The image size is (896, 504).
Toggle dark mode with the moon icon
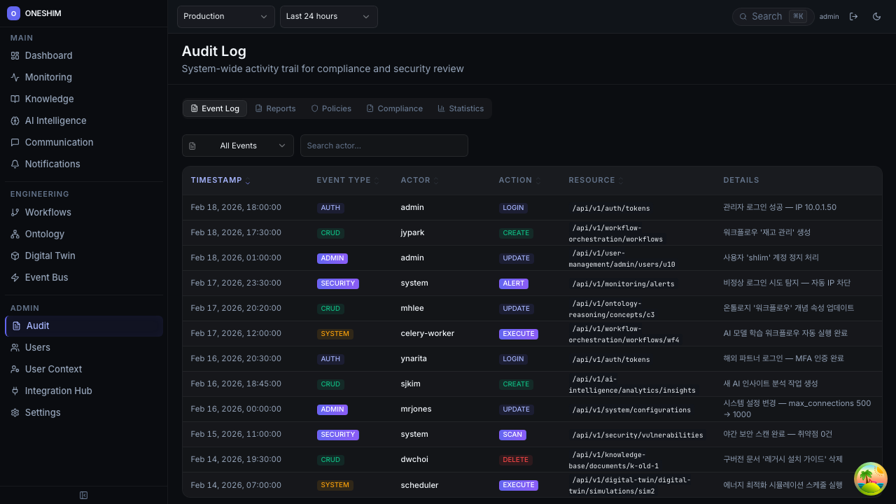[x=876, y=16]
